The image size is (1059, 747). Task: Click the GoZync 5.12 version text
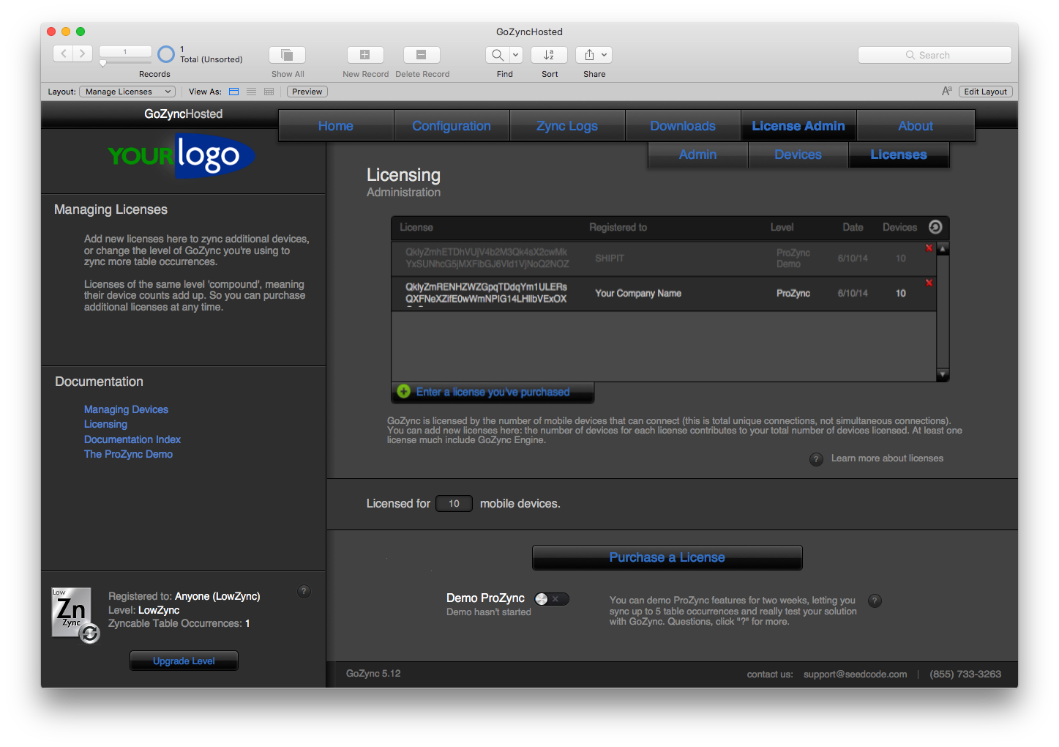coord(373,674)
